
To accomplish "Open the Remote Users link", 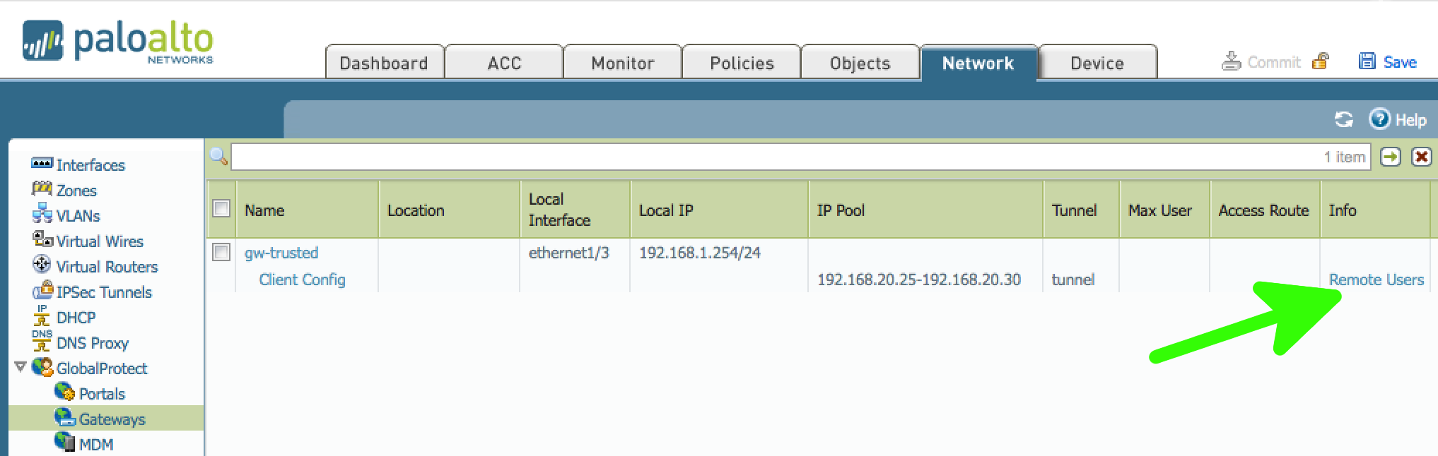I will point(1376,280).
